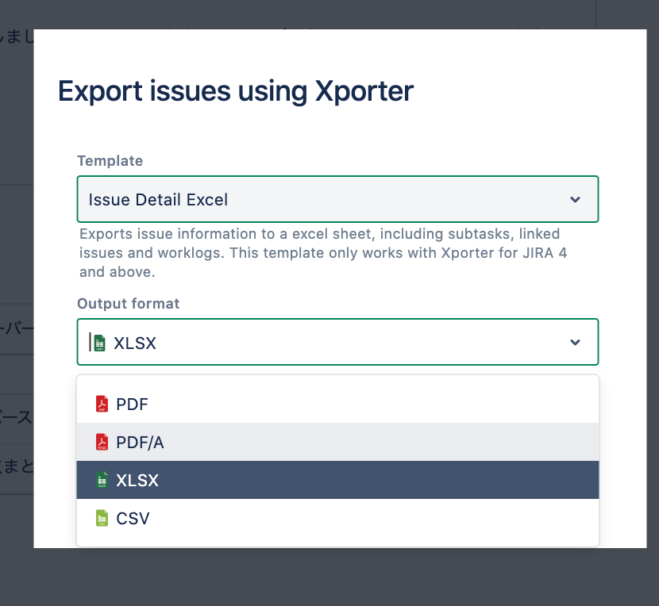The height and width of the screenshot is (606, 659).
Task: Click the XLSX icon inside Output format field
Action: point(99,343)
